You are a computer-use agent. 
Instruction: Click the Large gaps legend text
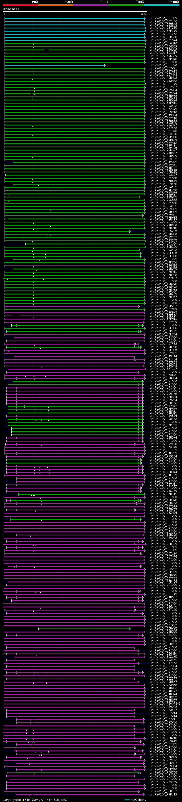35,799
